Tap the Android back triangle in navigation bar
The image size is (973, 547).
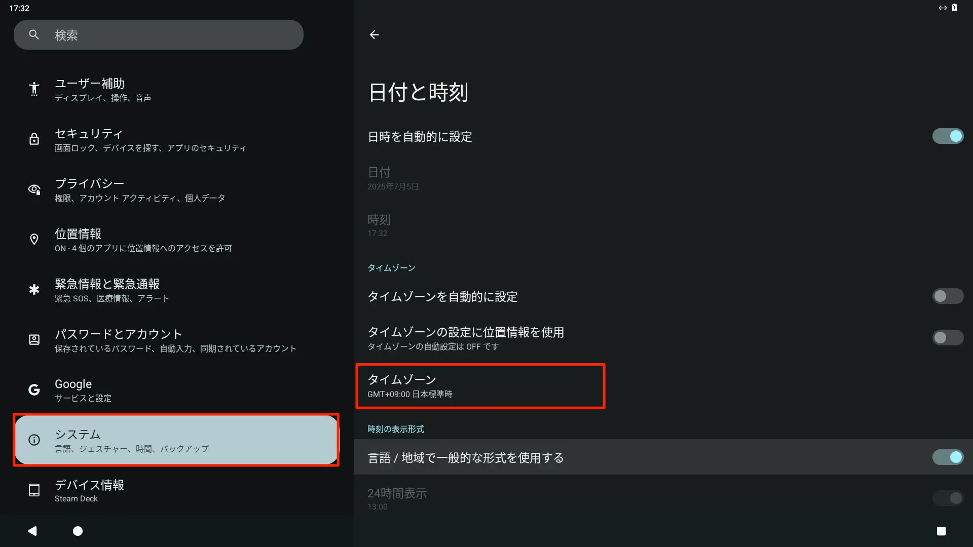[32, 531]
